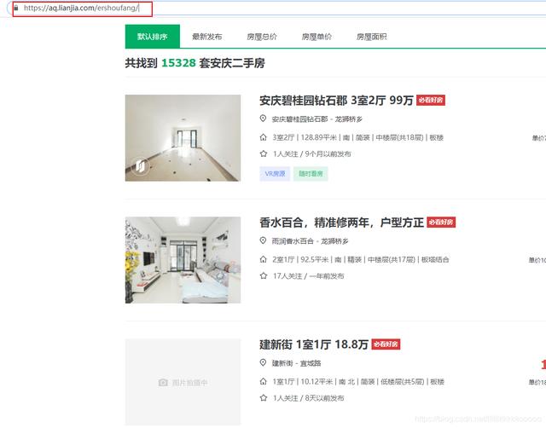Click text 1室1厅 | 10.12平米 details row

(x=358, y=382)
